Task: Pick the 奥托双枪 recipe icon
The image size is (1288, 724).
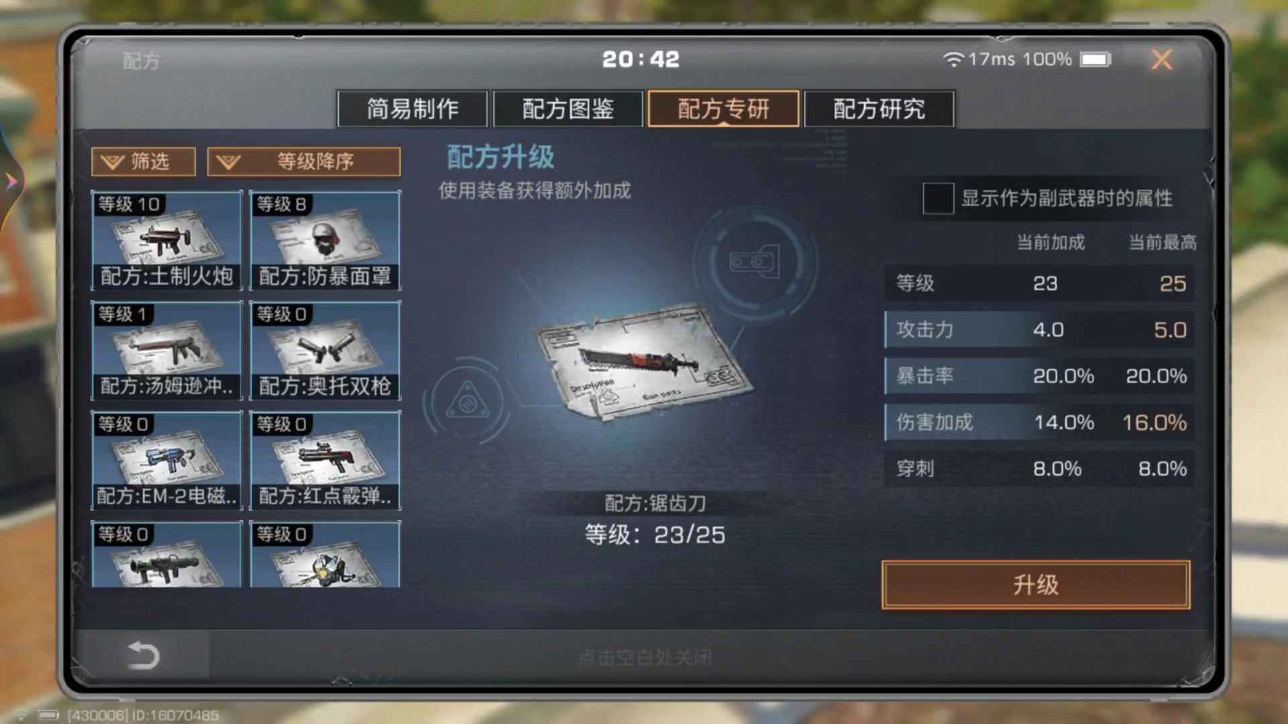Action: [325, 350]
